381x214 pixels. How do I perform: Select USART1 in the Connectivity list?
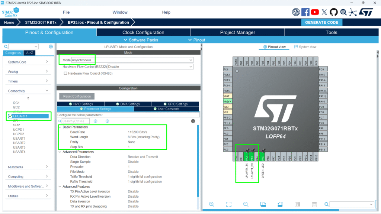pyautogui.click(x=19, y=139)
